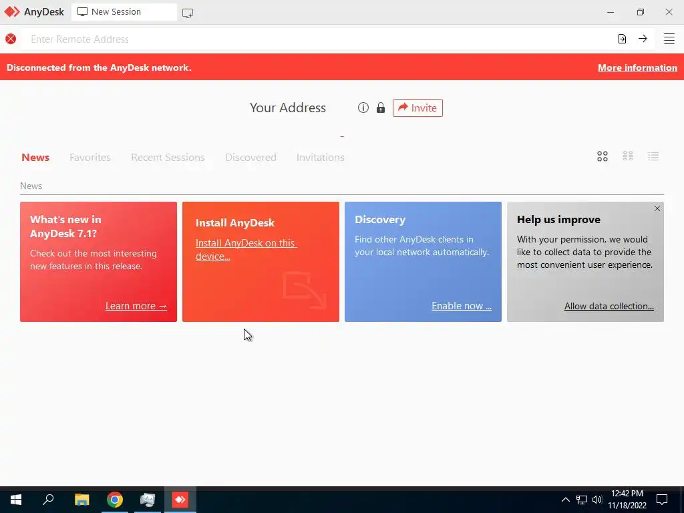
Task: Click the Invite button
Action: click(x=417, y=108)
